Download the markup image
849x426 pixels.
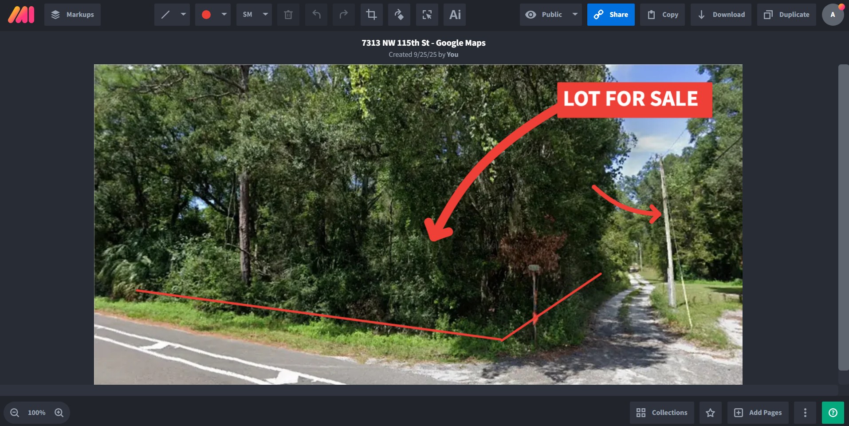pos(721,15)
